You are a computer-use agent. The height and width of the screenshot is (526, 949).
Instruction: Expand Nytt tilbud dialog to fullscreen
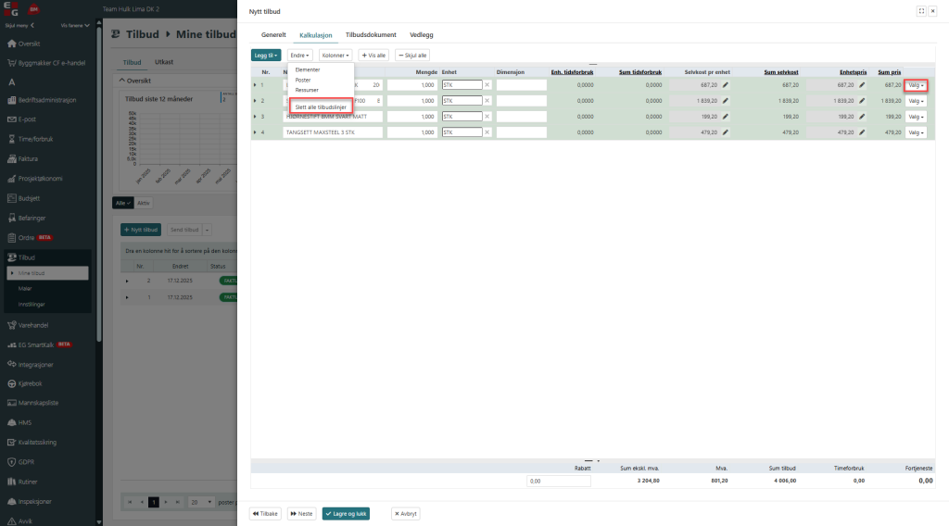[920, 11]
